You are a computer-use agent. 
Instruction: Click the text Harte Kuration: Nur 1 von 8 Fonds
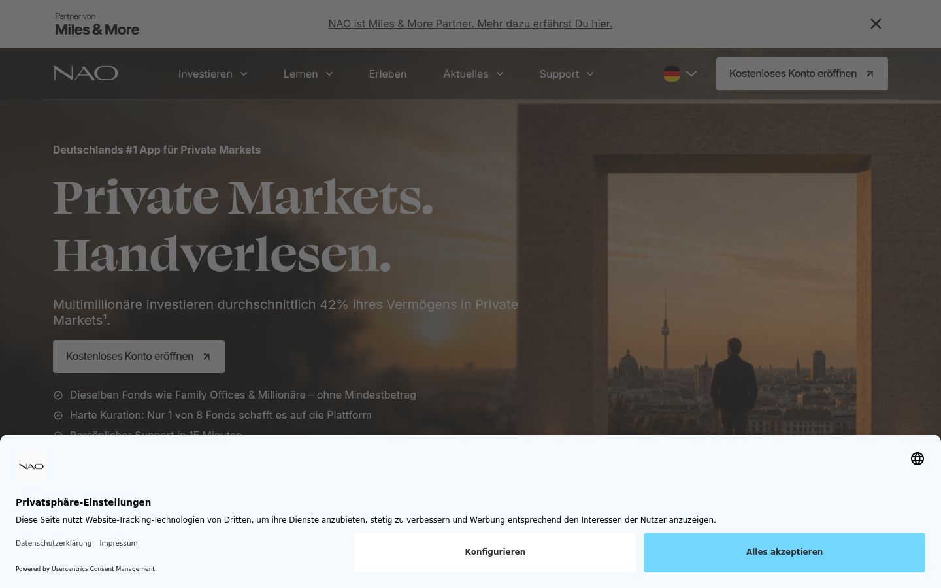(221, 415)
